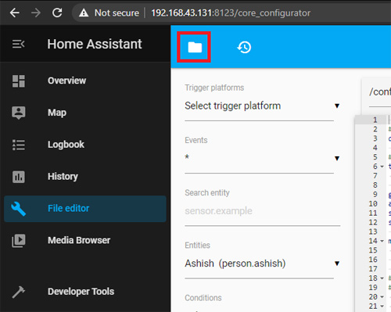This screenshot has width=391, height=312.
Task: Open the Media Browser page
Action: click(79, 240)
